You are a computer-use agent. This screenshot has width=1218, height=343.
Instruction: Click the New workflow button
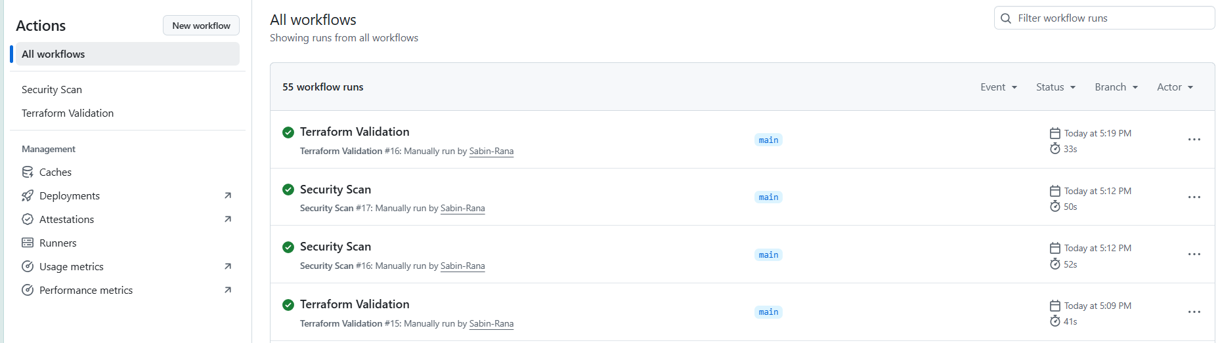pyautogui.click(x=201, y=26)
